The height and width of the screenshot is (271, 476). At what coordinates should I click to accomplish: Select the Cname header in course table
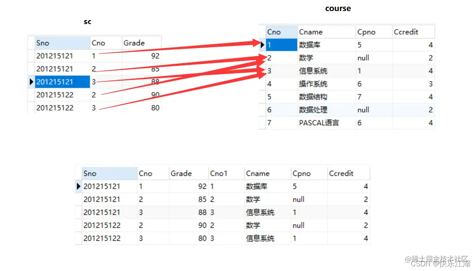pos(327,32)
